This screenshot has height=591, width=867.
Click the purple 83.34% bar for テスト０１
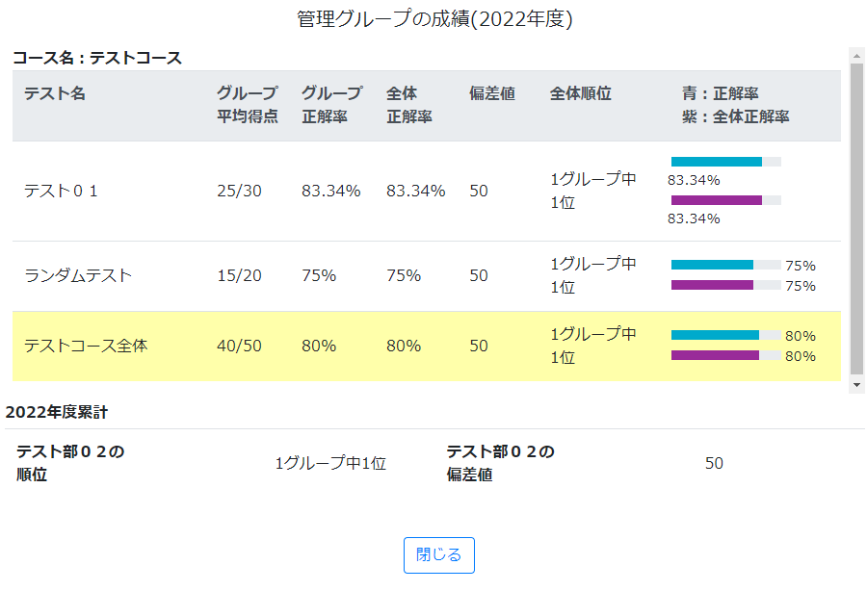pos(717,200)
